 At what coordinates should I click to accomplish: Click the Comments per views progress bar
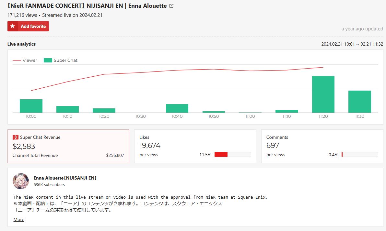pos(360,155)
